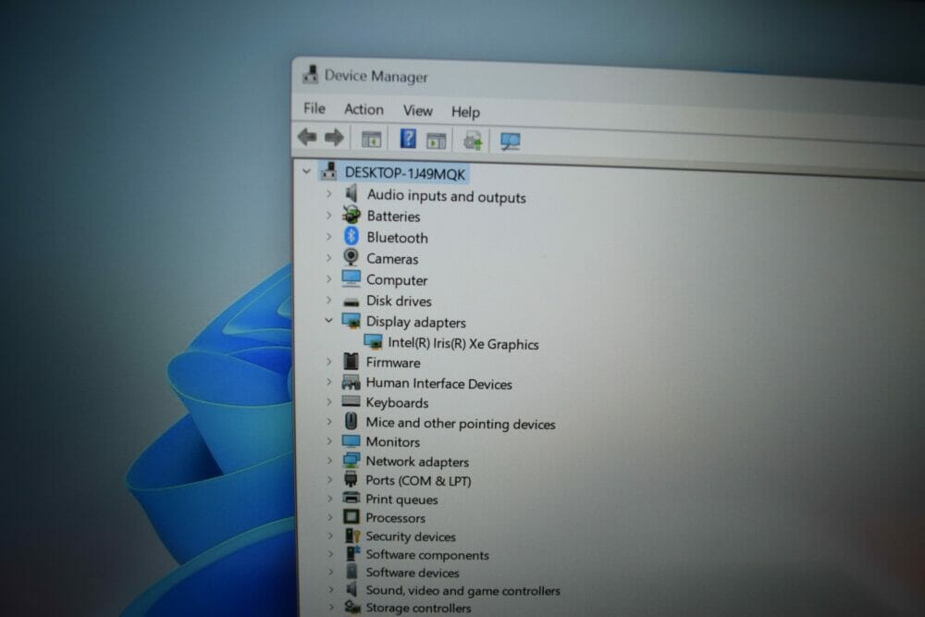Image resolution: width=925 pixels, height=617 pixels.
Task: Click the Firmware chip icon
Action: click(351, 361)
